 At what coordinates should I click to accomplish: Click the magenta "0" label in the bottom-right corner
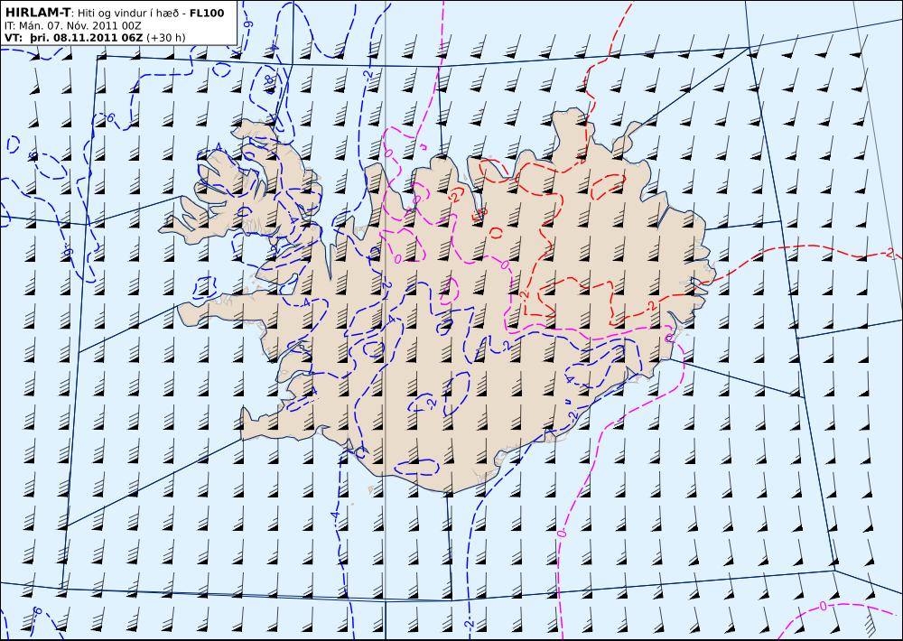coord(823,606)
